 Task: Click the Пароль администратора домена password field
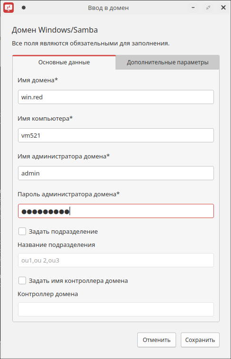coord(116,211)
